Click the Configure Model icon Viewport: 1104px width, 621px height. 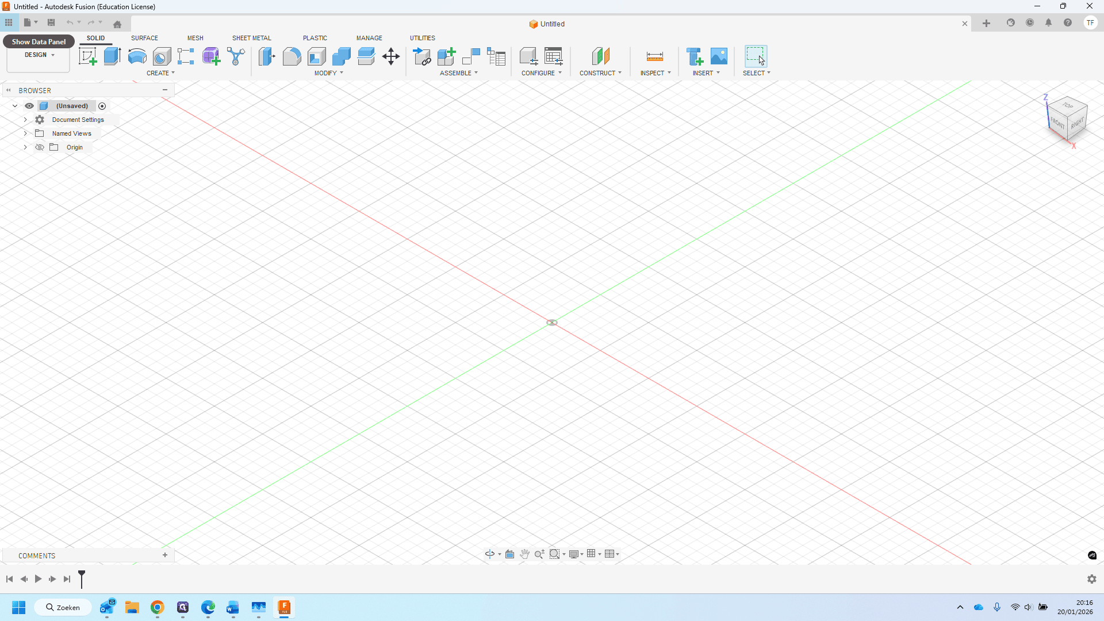tap(528, 56)
